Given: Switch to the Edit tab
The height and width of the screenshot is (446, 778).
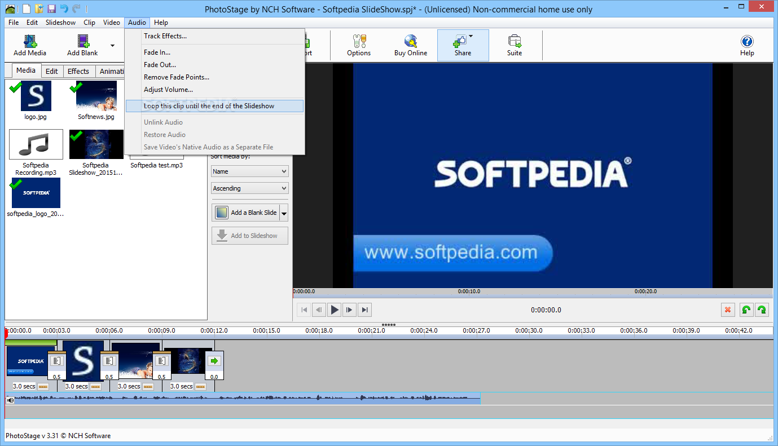Looking at the screenshot, I should click(x=52, y=71).
